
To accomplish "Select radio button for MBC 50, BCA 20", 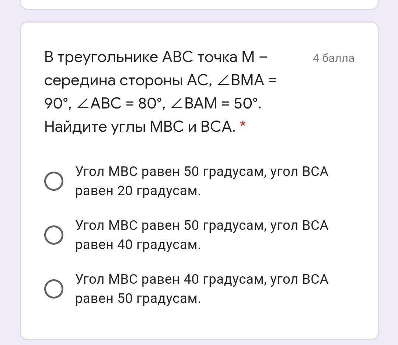I will click(x=53, y=181).
